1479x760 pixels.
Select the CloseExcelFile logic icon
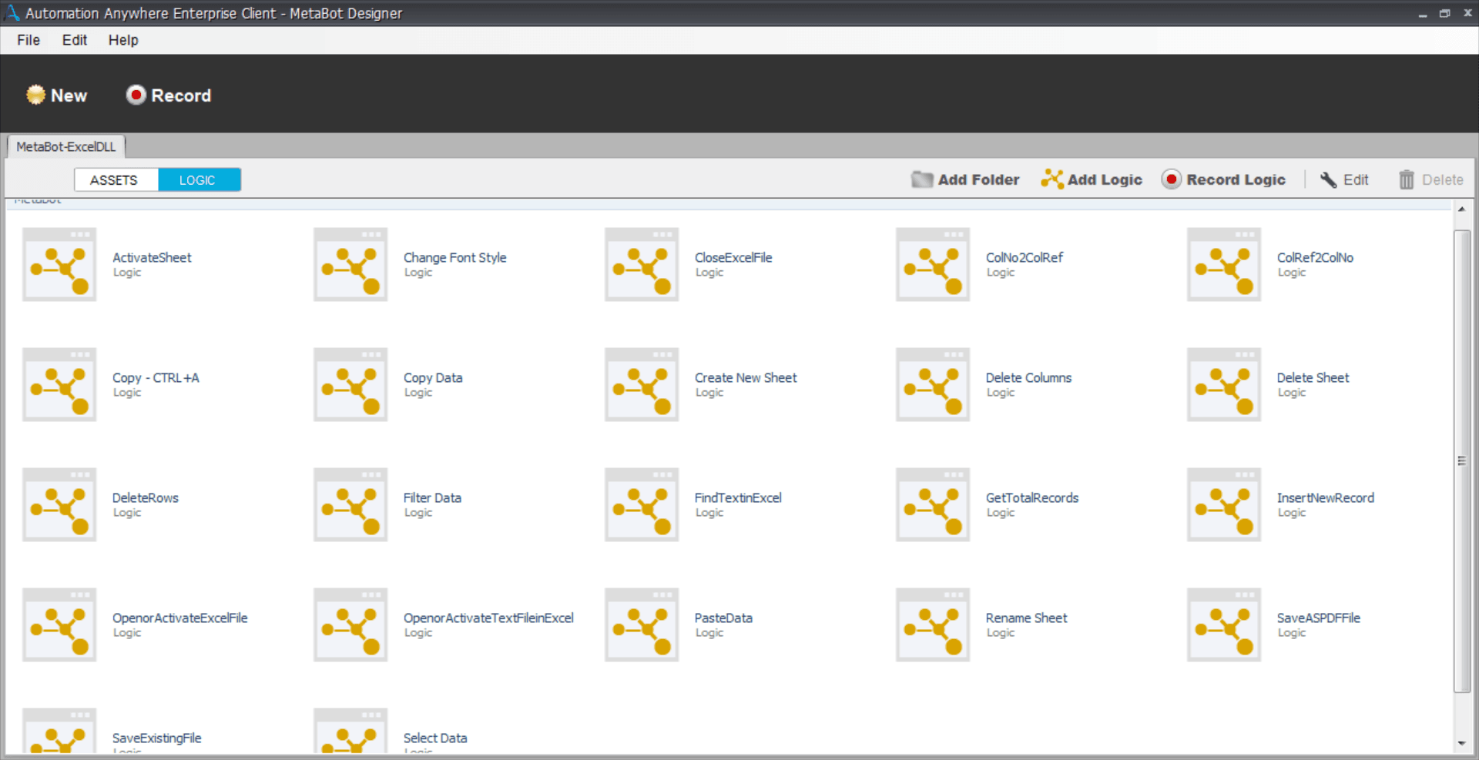pyautogui.click(x=642, y=264)
